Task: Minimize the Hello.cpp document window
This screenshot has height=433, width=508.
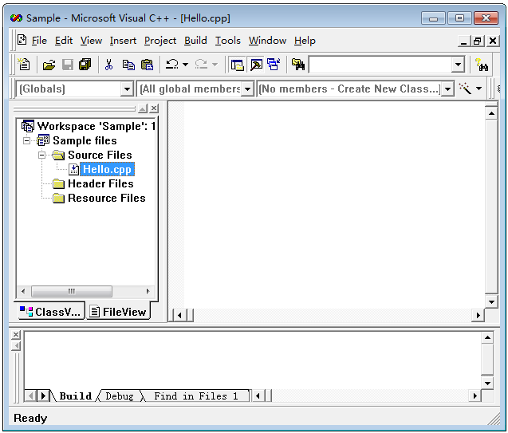Action: pyautogui.click(x=463, y=41)
